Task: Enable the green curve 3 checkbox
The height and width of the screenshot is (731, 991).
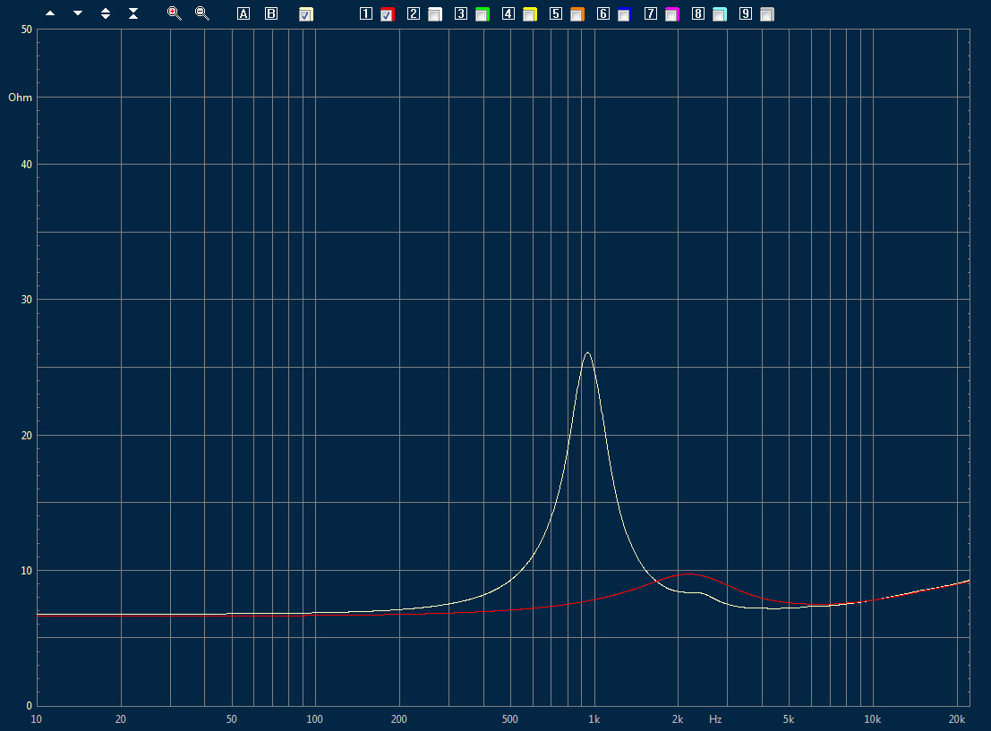Action: (x=482, y=14)
